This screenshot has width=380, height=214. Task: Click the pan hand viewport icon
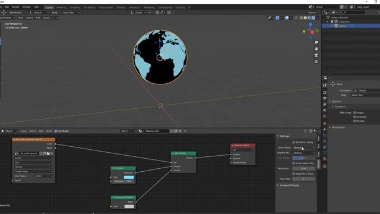tap(316, 49)
